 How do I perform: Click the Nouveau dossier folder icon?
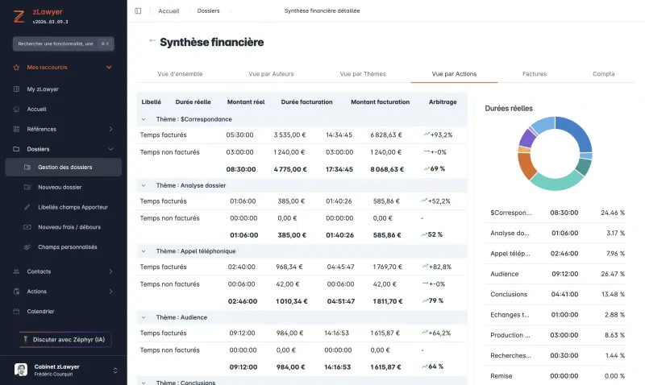(x=27, y=188)
